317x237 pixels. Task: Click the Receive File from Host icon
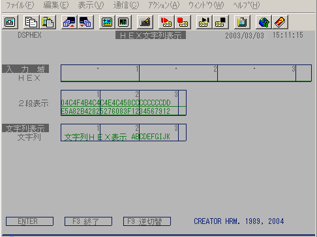(x=85, y=22)
